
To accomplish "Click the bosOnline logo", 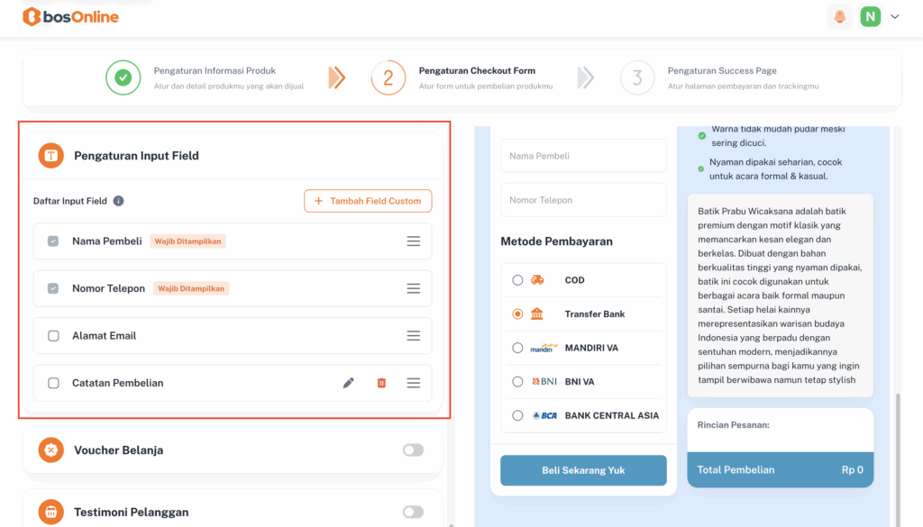I will pyautogui.click(x=71, y=16).
